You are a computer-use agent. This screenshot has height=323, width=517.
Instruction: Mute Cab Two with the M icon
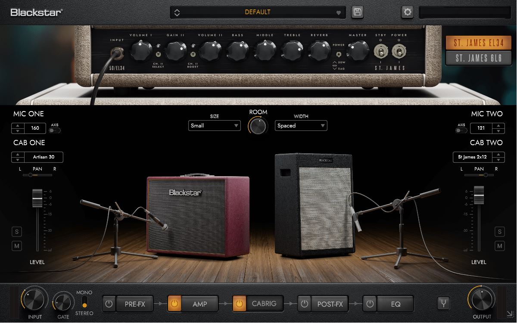(500, 245)
